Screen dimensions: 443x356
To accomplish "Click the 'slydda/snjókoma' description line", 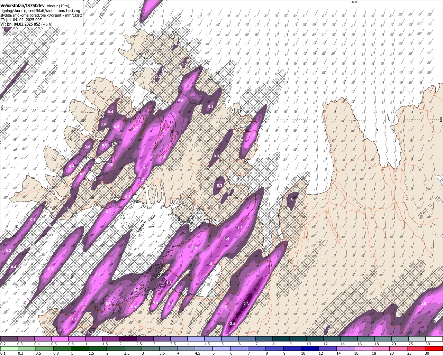I will pos(41,15).
